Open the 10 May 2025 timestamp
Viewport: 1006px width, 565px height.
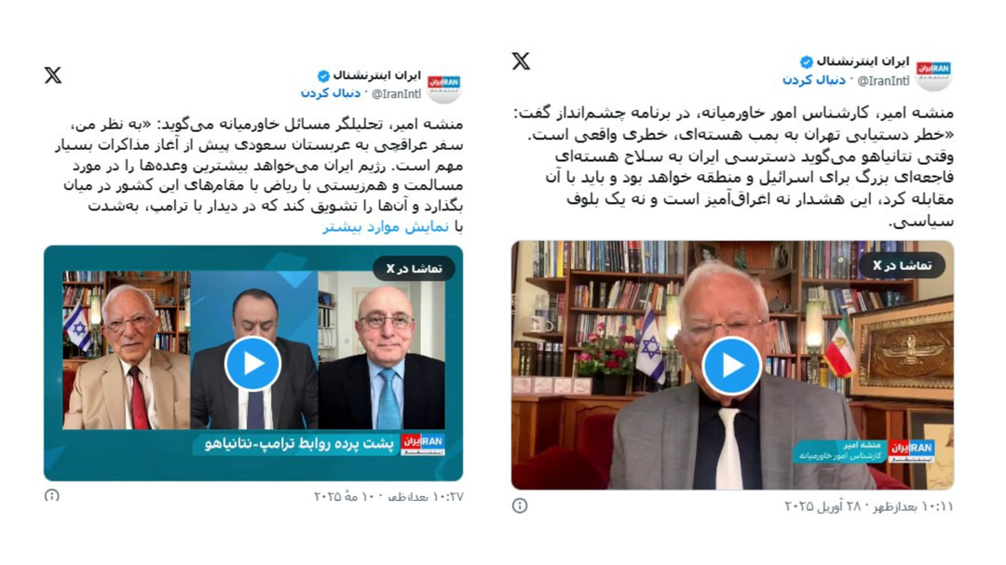388,496
